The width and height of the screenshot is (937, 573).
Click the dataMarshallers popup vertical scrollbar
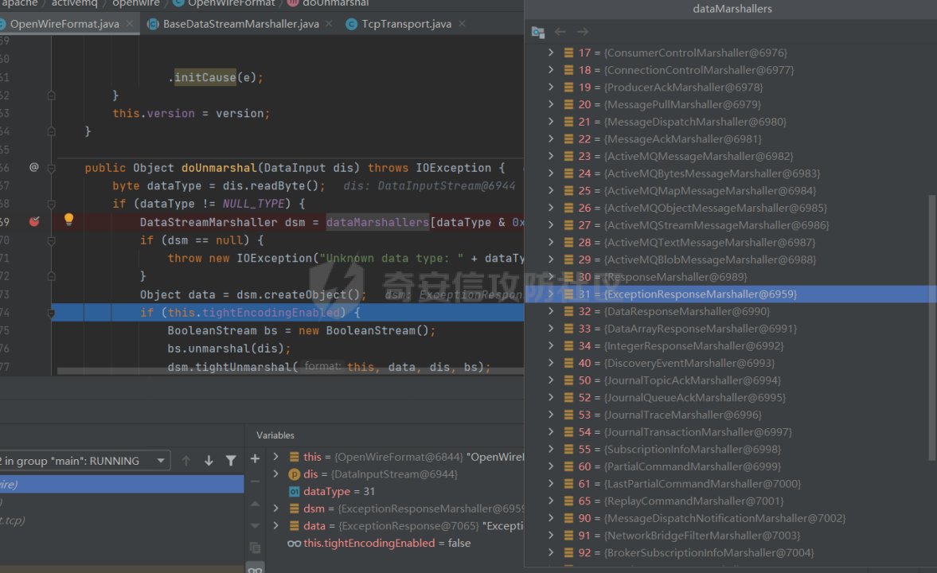tap(932, 327)
